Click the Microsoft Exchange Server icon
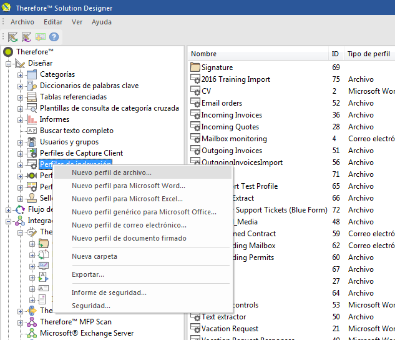395x340 pixels. coord(32,333)
